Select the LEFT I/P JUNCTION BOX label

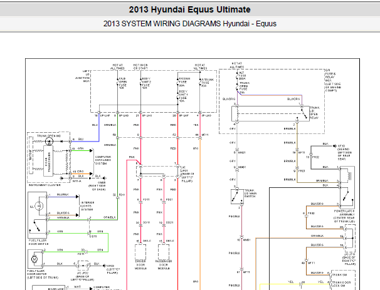(x=83, y=76)
